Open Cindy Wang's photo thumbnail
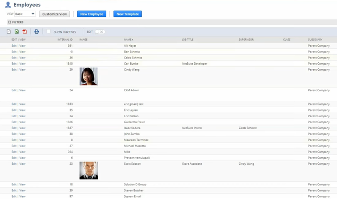This screenshot has width=337, height=199. 88,76
